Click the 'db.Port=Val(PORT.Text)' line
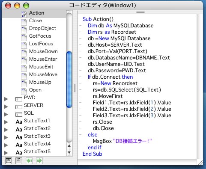 117,51
